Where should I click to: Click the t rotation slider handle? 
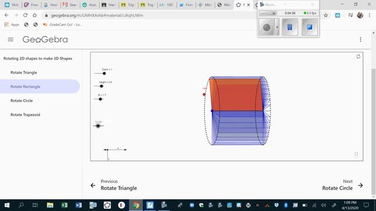click(x=98, y=126)
